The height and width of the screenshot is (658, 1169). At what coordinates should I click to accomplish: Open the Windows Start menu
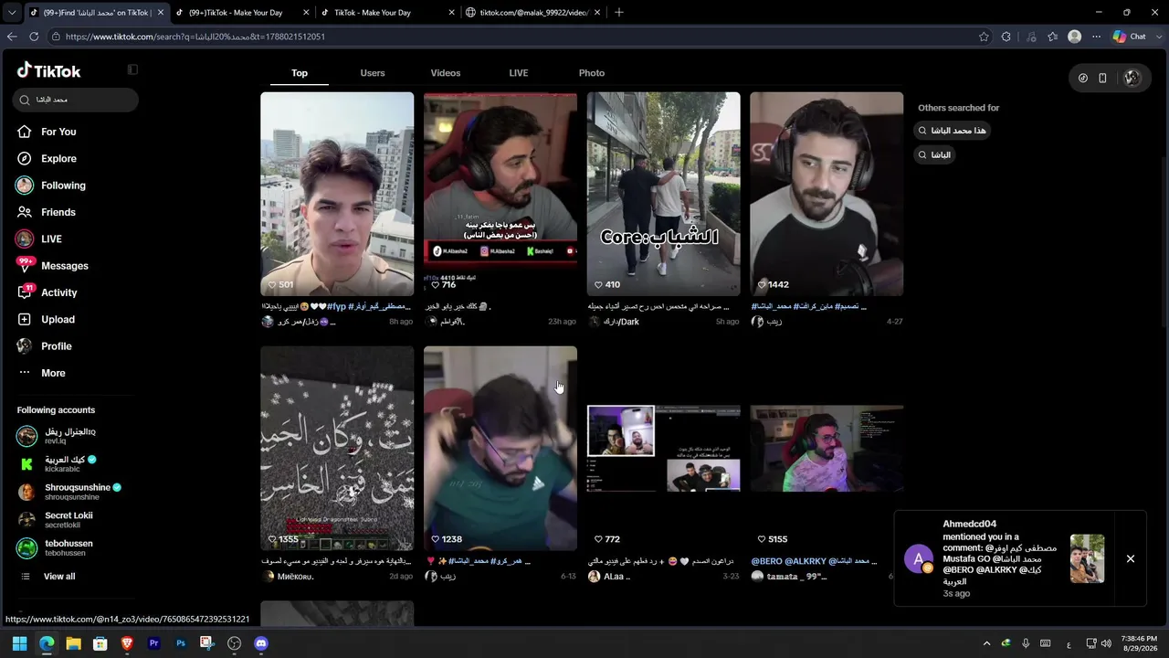(19, 643)
